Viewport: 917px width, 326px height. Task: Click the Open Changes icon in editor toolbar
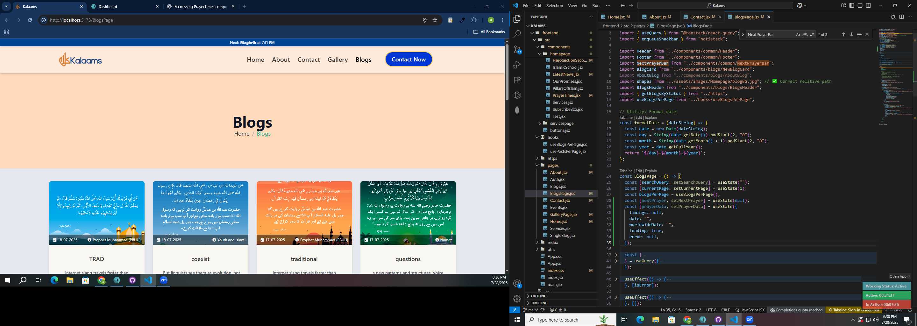[x=893, y=17]
